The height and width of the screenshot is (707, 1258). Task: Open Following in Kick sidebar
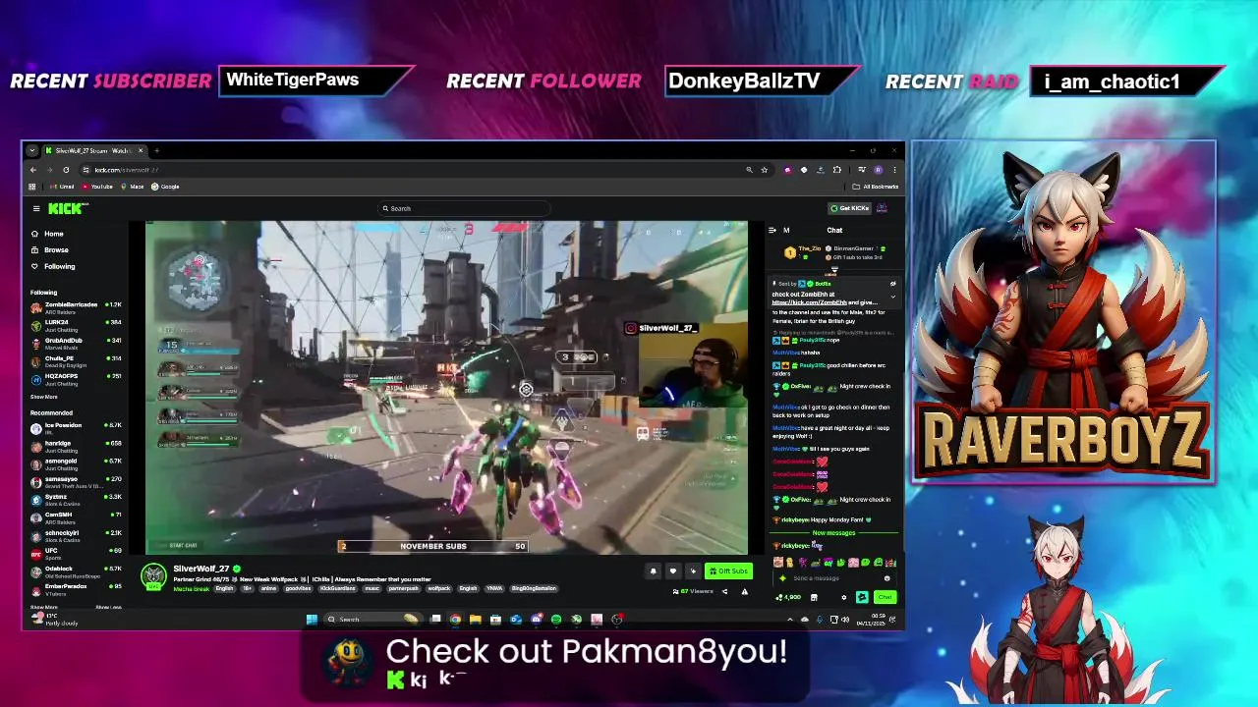pyautogui.click(x=52, y=266)
